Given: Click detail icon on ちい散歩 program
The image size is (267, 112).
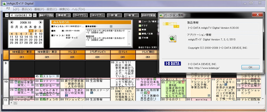Looking at the screenshot, I should tap(159, 84).
